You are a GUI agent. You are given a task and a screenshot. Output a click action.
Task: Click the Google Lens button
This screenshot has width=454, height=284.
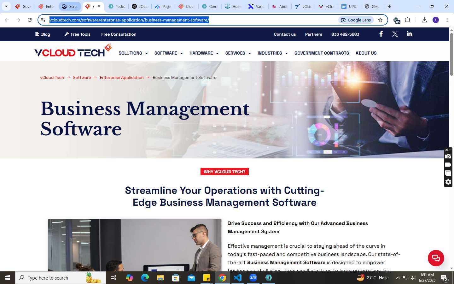(x=356, y=20)
